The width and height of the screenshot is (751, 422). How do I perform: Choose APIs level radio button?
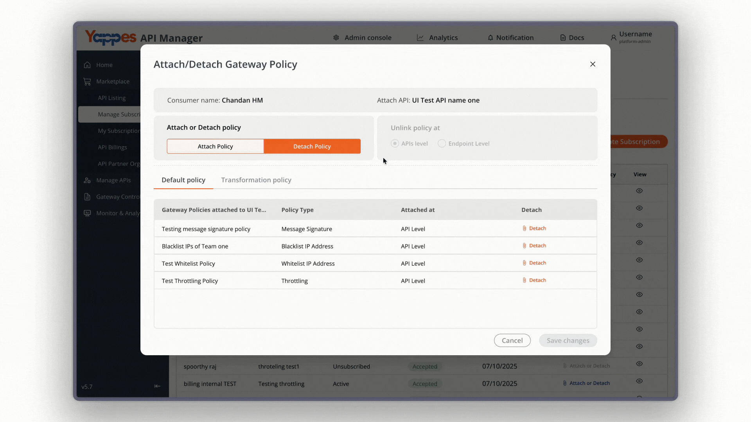click(395, 143)
